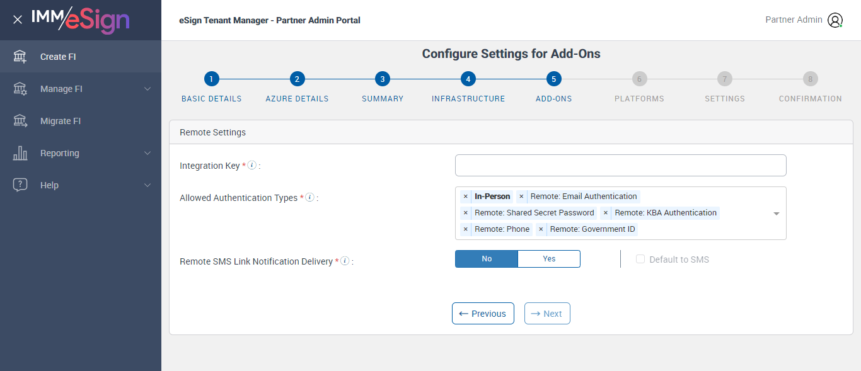Click the Create FI bank icon

coord(20,57)
